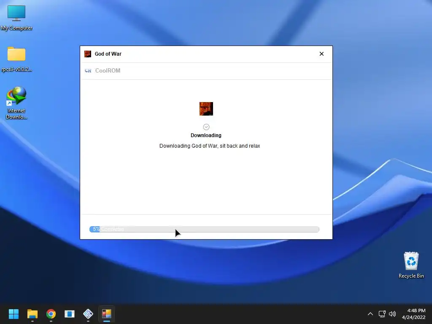
Task: Select the active installer app on taskbar
Action: tap(107, 313)
